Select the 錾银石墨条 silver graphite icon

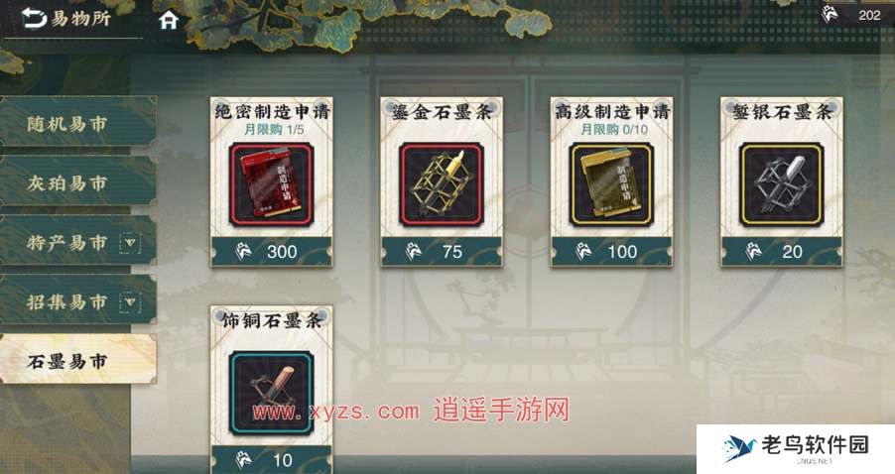tap(782, 184)
